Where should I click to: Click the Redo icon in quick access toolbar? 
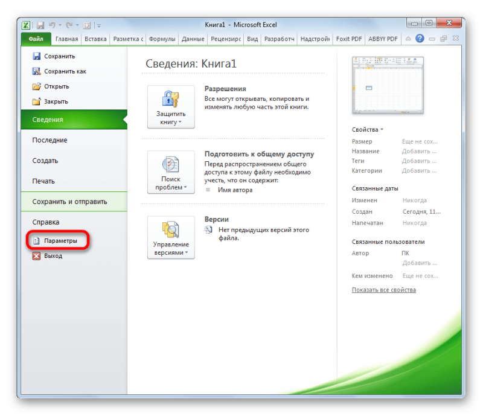69,25
